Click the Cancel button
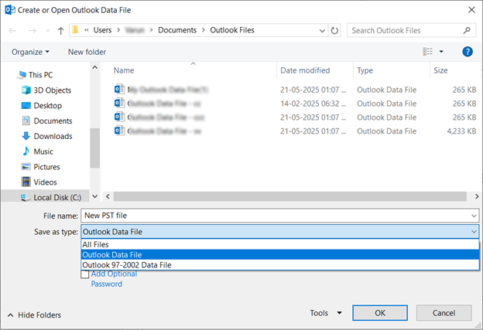Viewport: 483px width, 330px height. [x=444, y=313]
